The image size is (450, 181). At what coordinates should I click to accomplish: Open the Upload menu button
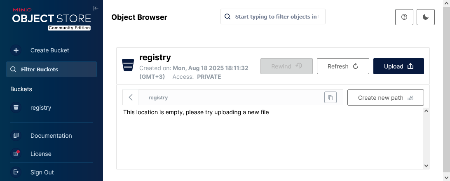398,66
